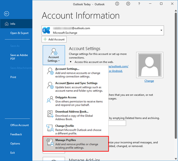
Task: Open the Open & Export tab
Action: (x=19, y=33)
